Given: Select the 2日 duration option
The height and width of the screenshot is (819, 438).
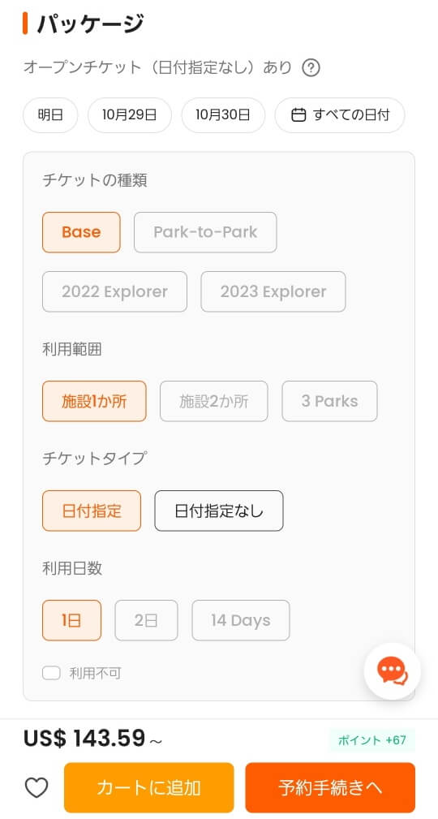Looking at the screenshot, I should [146, 620].
